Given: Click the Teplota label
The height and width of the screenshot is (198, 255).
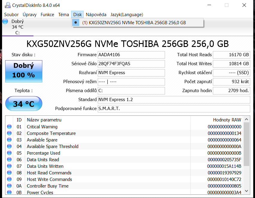Looking at the screenshot, I should pos(24,91).
